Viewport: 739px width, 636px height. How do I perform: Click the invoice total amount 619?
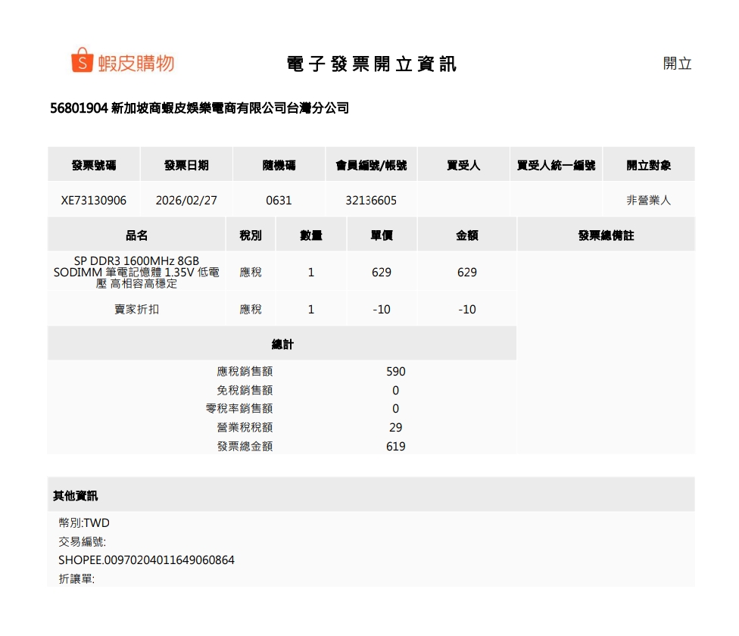pyautogui.click(x=396, y=447)
